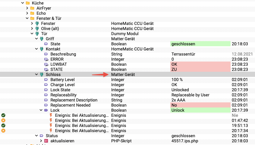Toggle the green check status on the 'Nie' event row
Viewport: 255px width, 145px height.
pos(3,115)
